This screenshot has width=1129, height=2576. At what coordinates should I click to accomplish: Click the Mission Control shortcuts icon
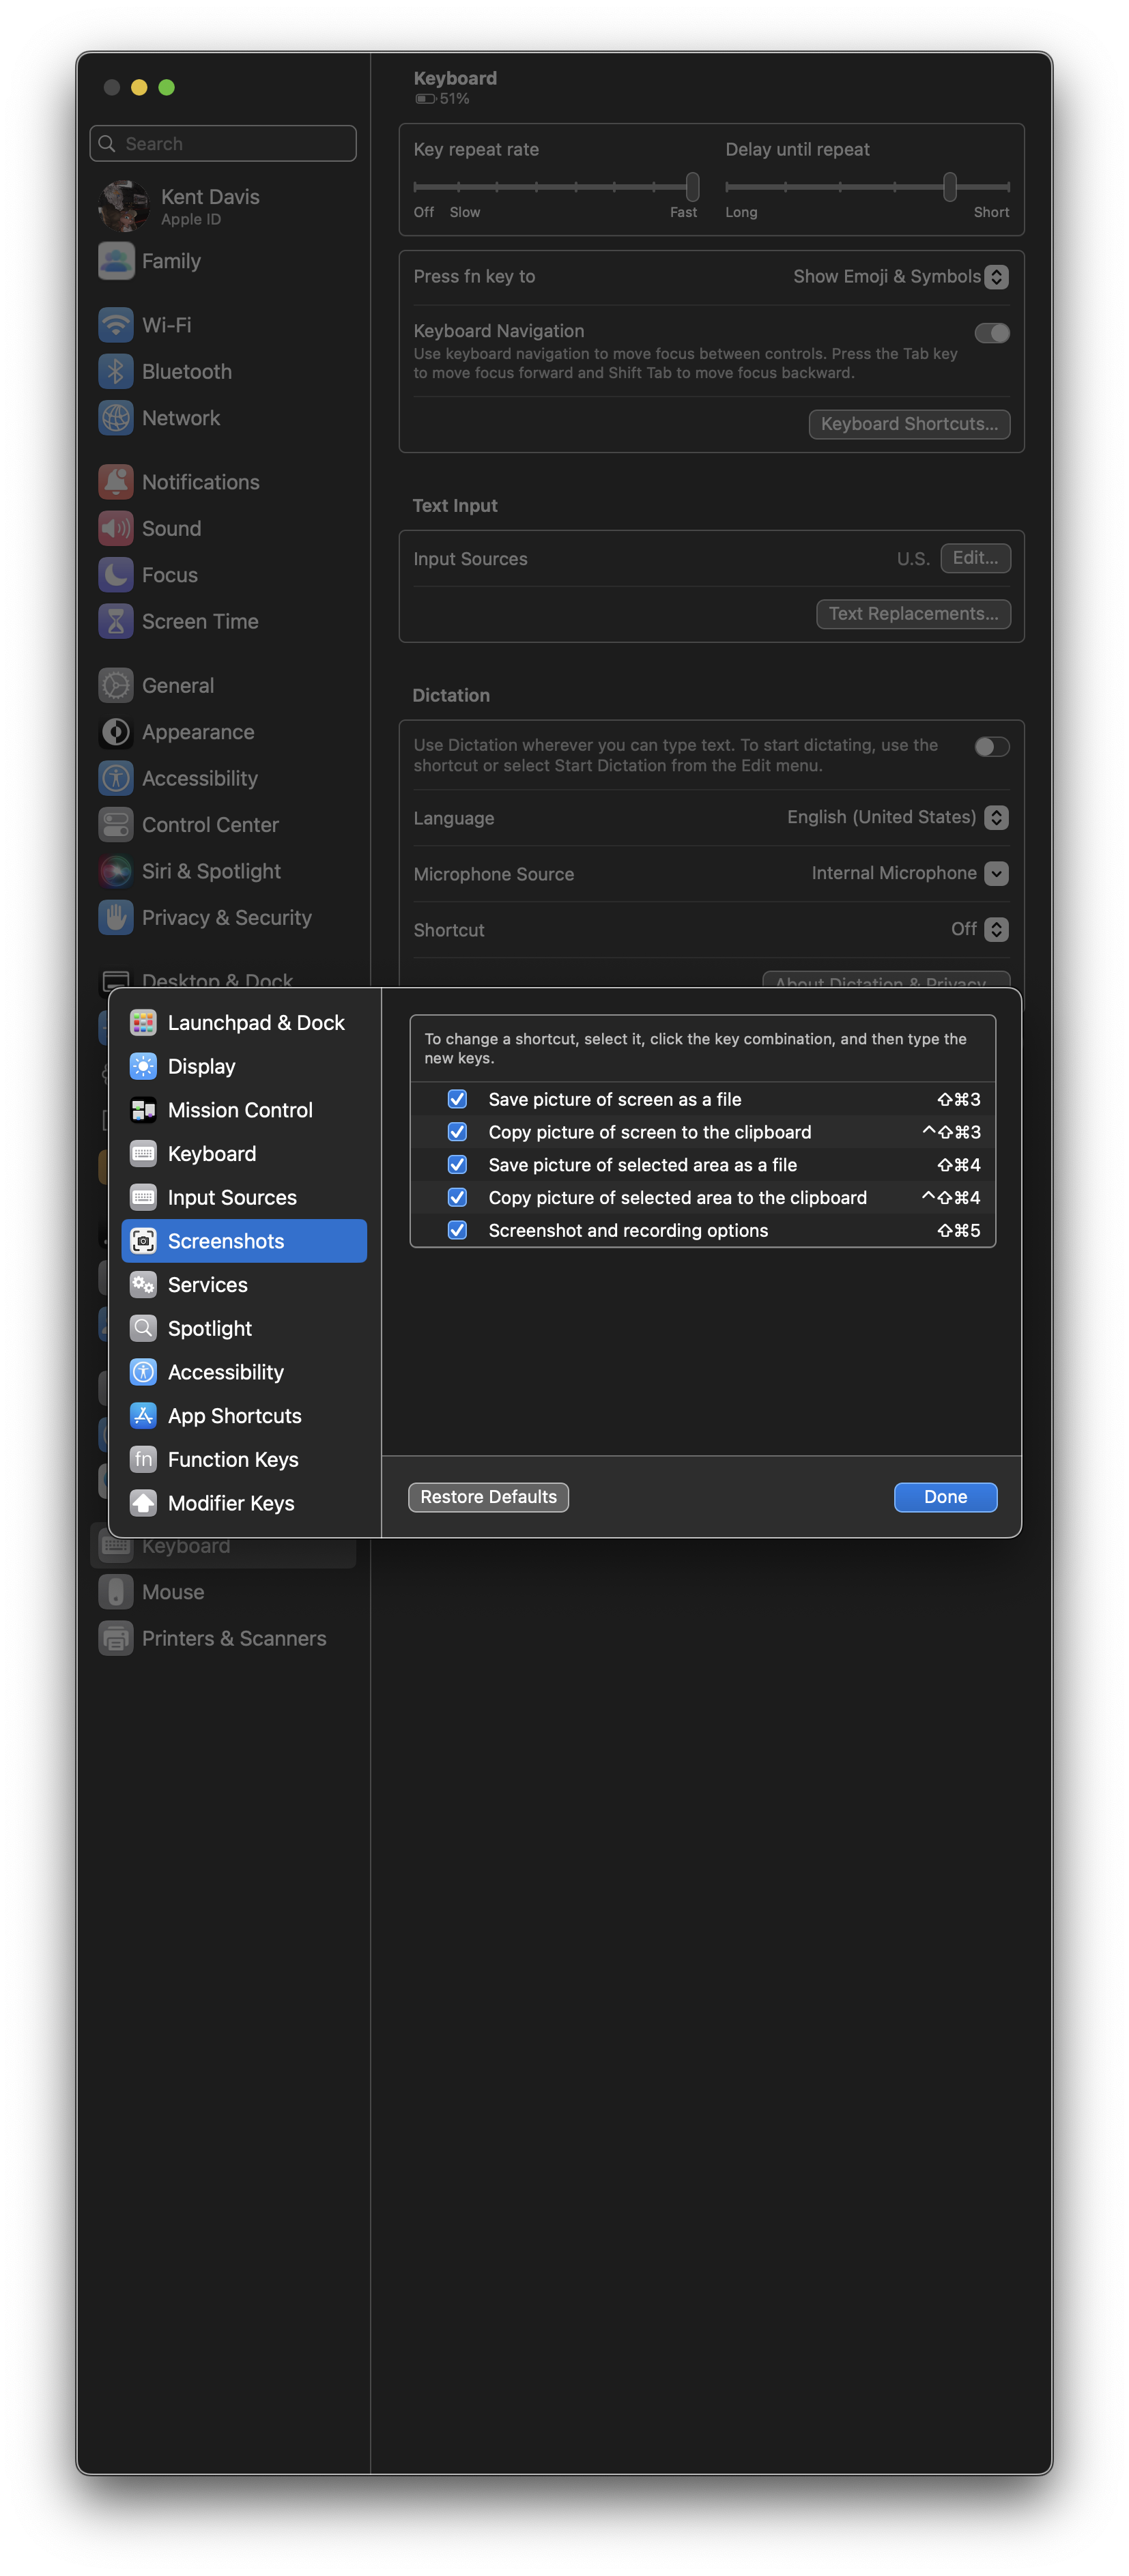(x=143, y=1110)
